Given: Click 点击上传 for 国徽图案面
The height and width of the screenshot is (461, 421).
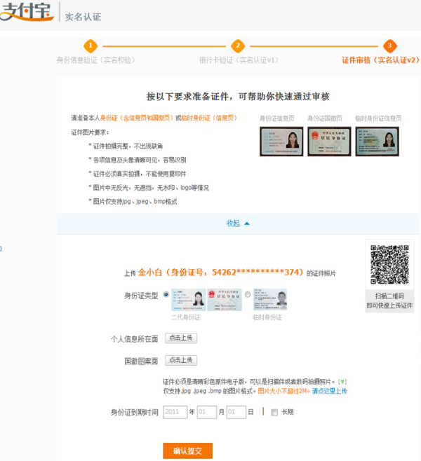Looking at the screenshot, I should click(x=181, y=361).
